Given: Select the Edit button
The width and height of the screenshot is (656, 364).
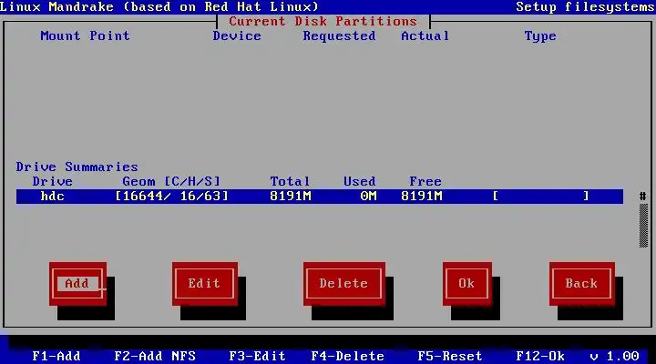Looking at the screenshot, I should [205, 284].
